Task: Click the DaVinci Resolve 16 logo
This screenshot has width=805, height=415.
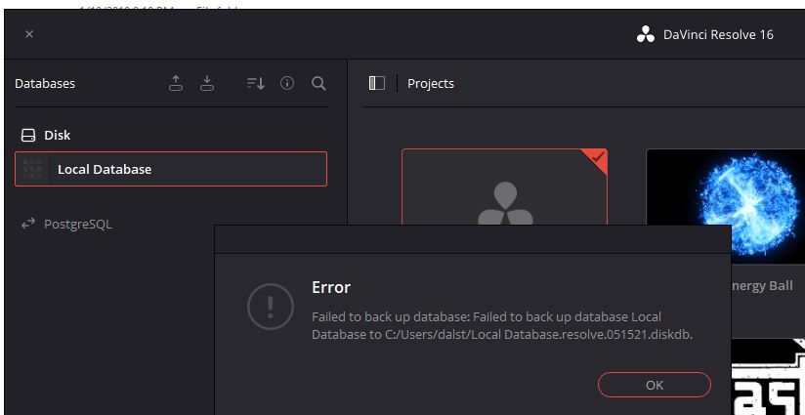Action: pyautogui.click(x=646, y=34)
